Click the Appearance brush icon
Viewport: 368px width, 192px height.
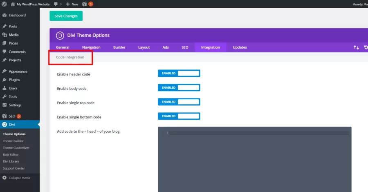[x=4, y=71]
